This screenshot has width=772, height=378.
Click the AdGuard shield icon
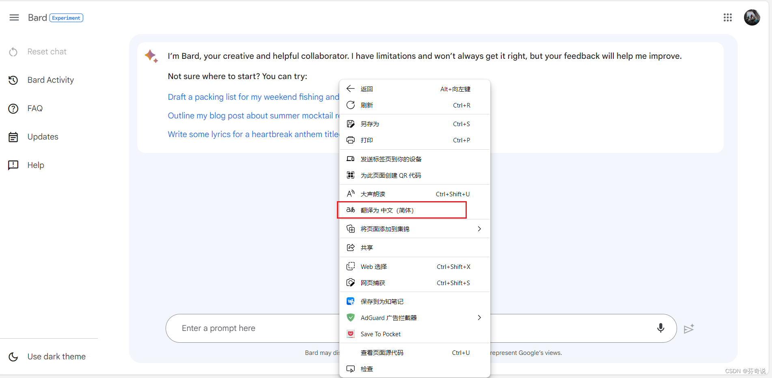tap(351, 318)
